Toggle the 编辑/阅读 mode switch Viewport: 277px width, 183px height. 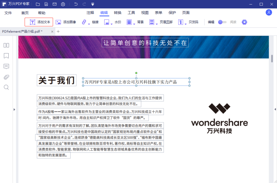tap(222, 22)
